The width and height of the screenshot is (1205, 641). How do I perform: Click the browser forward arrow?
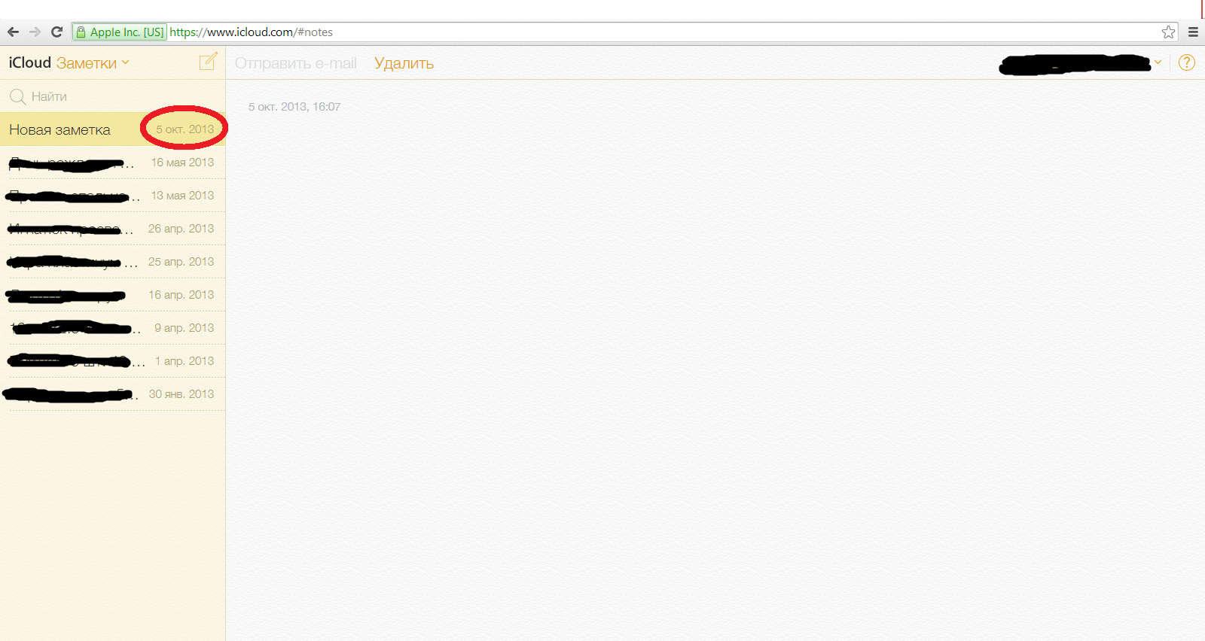pyautogui.click(x=35, y=32)
